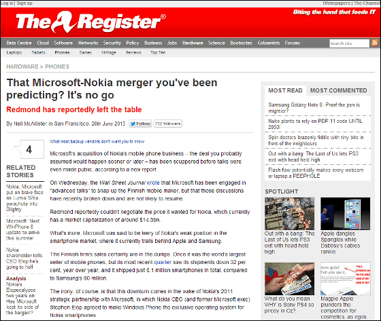
Task: Focus the Search site field
Action: pyautogui.click(x=349, y=43)
